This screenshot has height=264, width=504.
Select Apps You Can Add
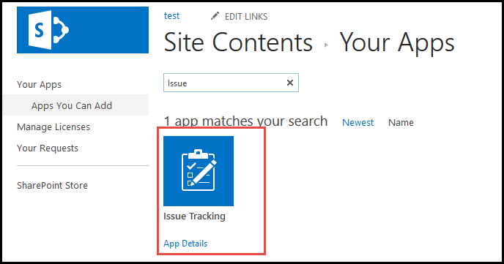click(x=72, y=106)
